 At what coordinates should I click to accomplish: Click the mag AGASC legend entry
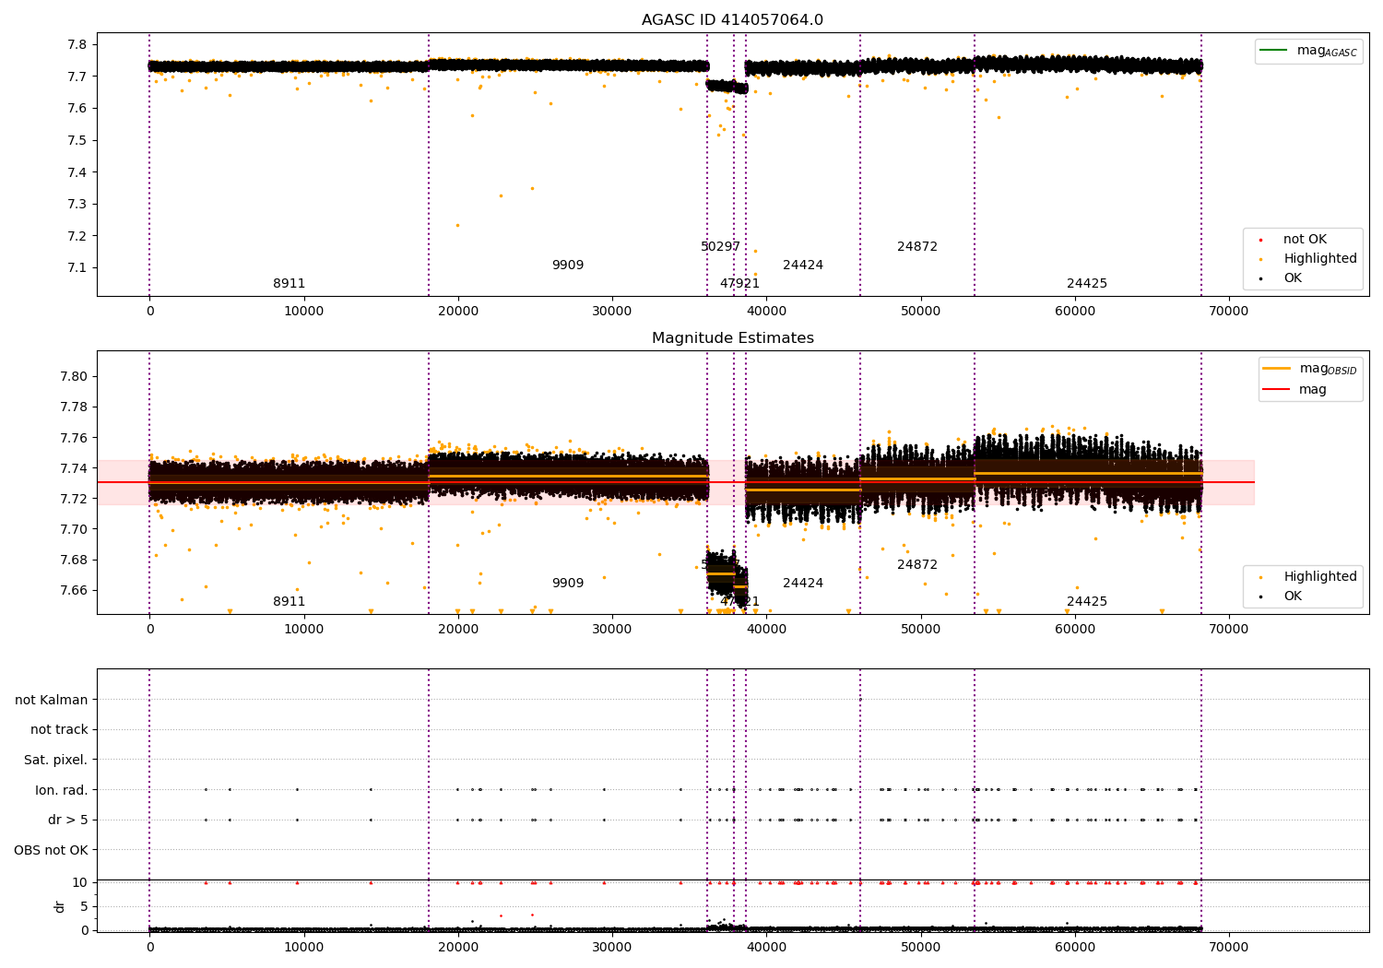coord(1309,51)
